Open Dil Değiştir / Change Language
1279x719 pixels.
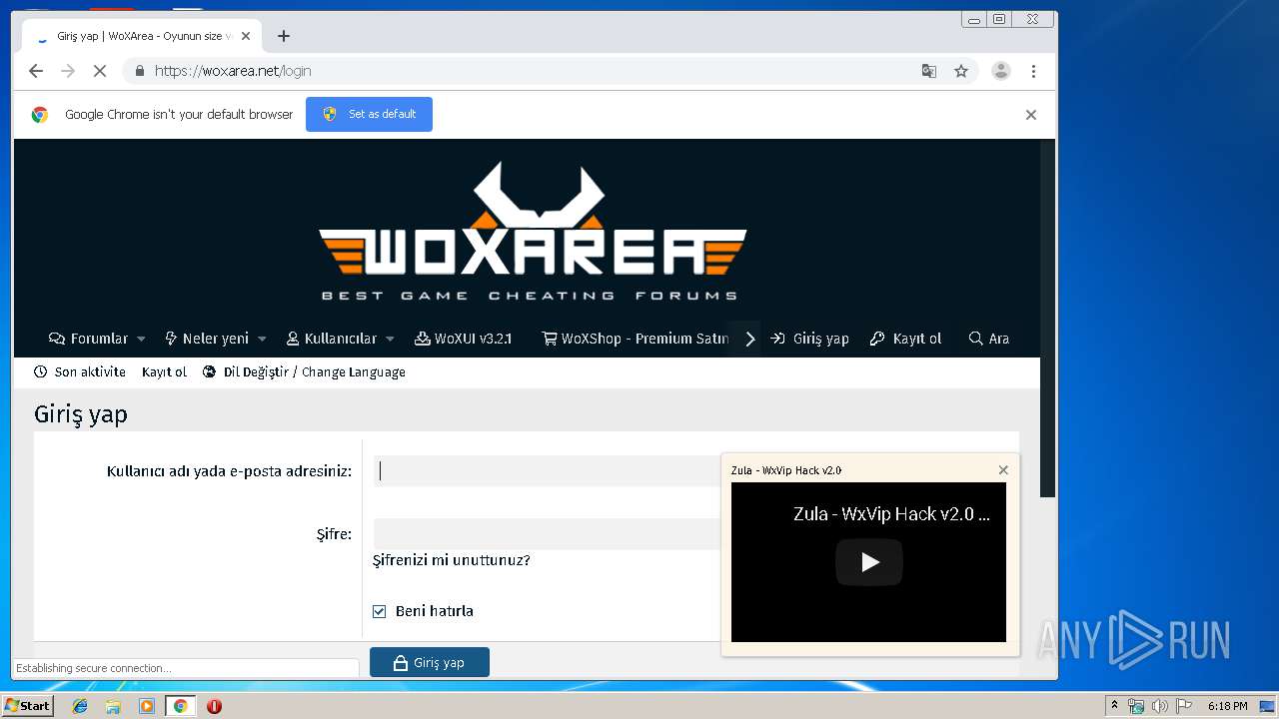point(304,371)
